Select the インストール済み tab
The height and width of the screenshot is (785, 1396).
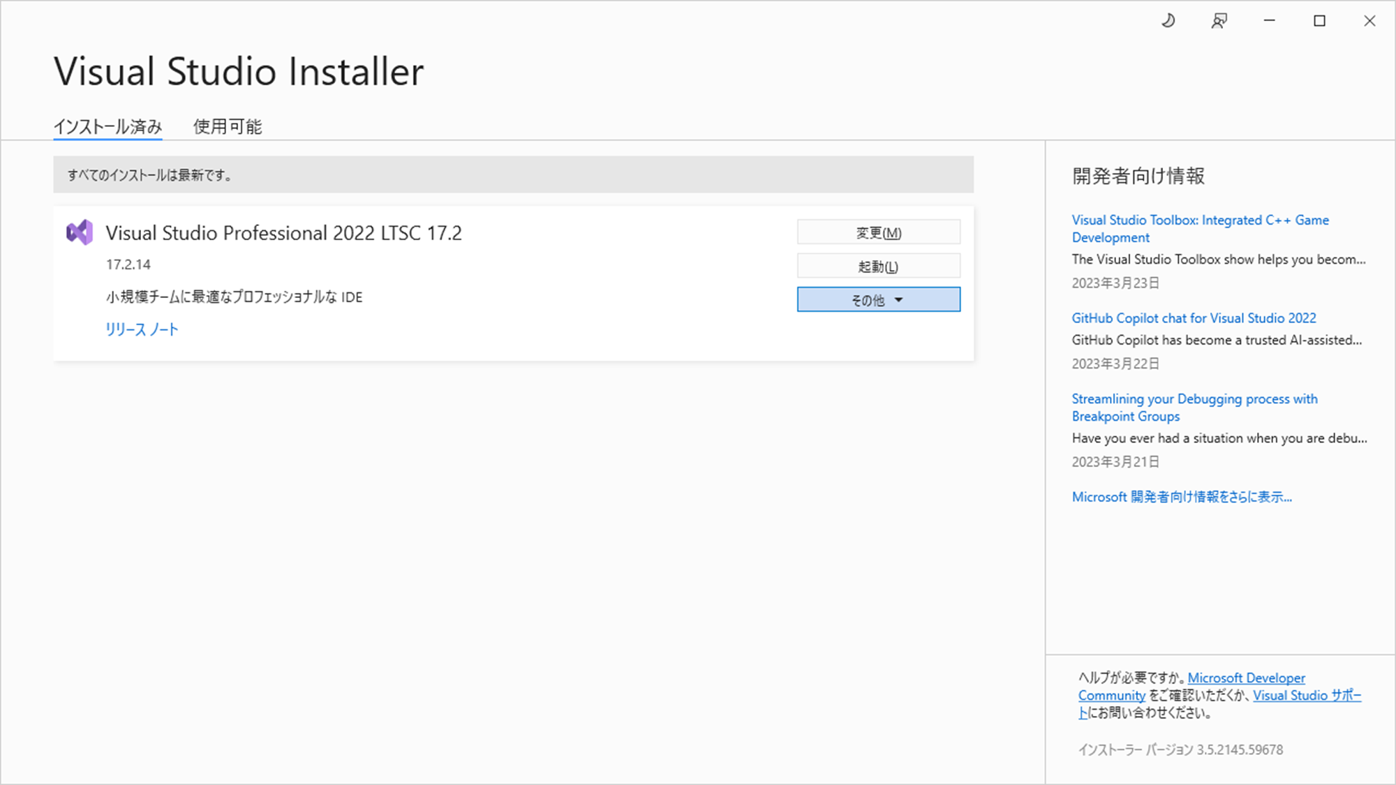[x=107, y=126]
